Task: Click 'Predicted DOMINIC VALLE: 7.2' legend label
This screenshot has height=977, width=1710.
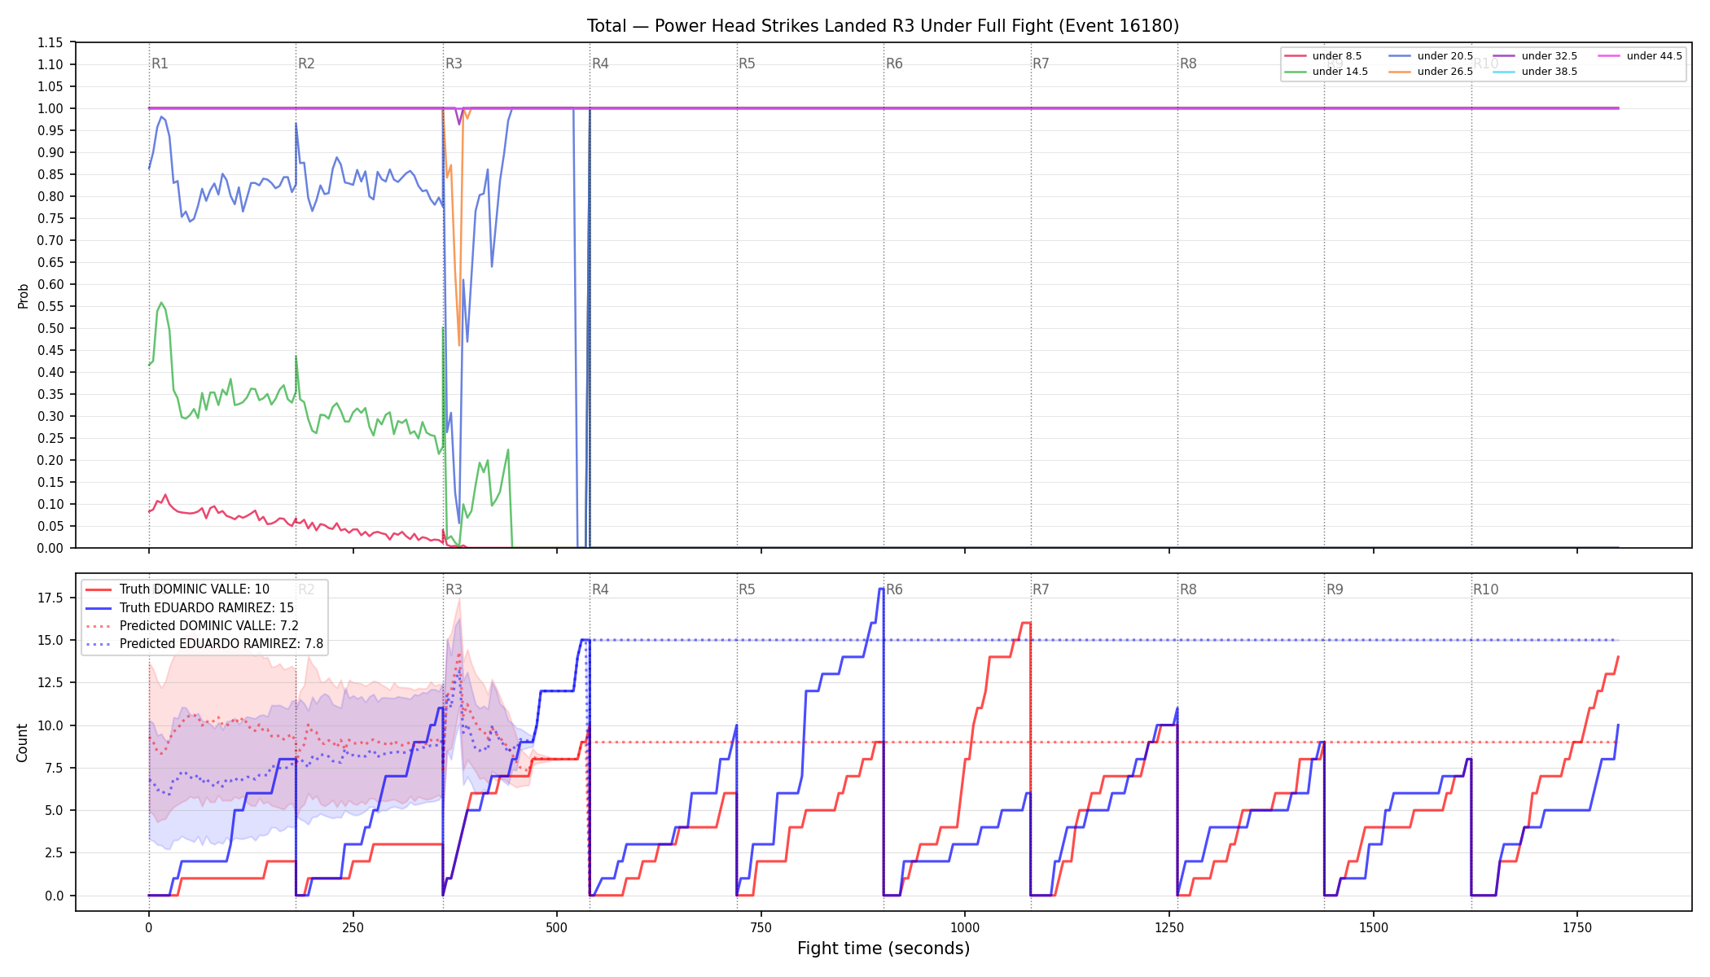Action: tap(209, 626)
